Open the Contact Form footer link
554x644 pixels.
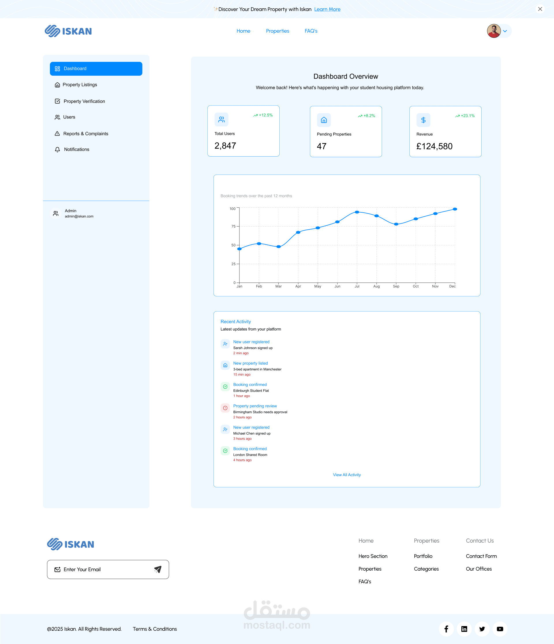(x=481, y=556)
